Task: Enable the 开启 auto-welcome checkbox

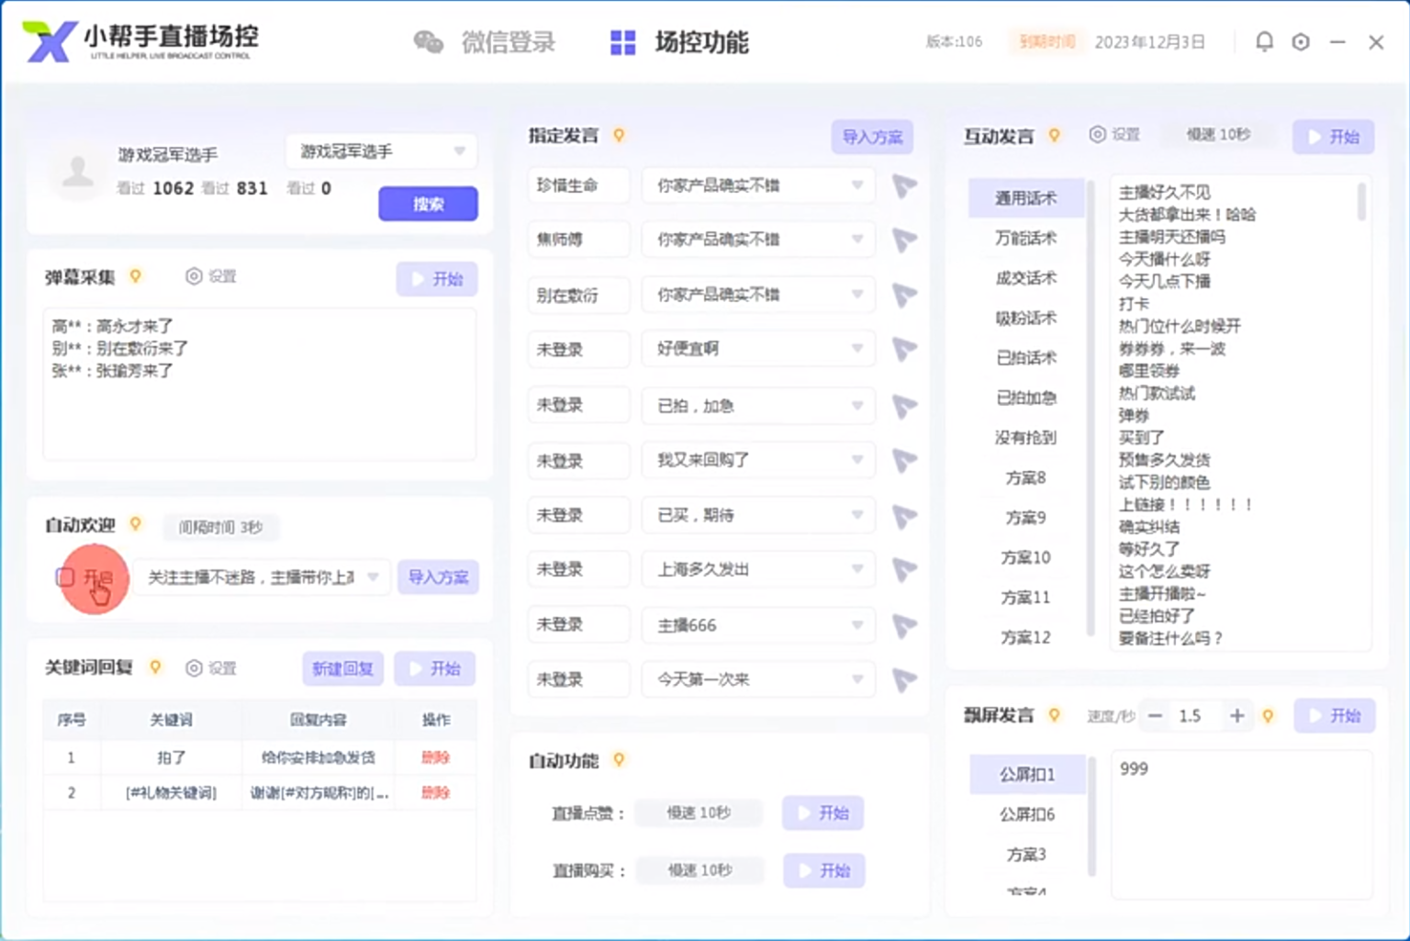Action: tap(65, 577)
